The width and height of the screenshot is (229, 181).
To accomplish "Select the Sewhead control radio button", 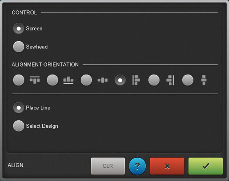I will tap(19, 46).
